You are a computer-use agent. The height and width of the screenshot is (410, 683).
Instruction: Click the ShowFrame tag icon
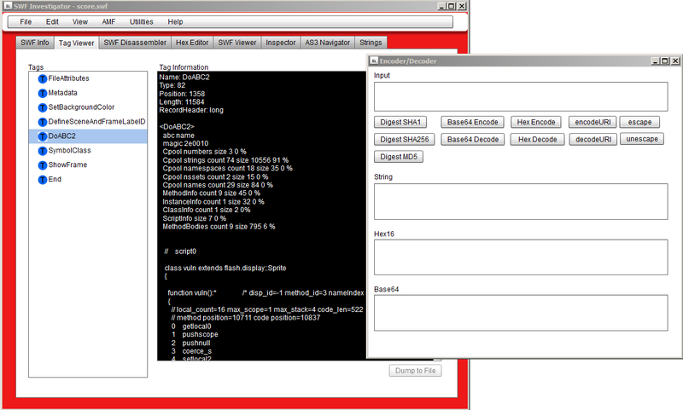click(x=42, y=165)
